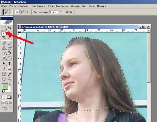Click the document window icon in title bar

[x=20, y=27]
